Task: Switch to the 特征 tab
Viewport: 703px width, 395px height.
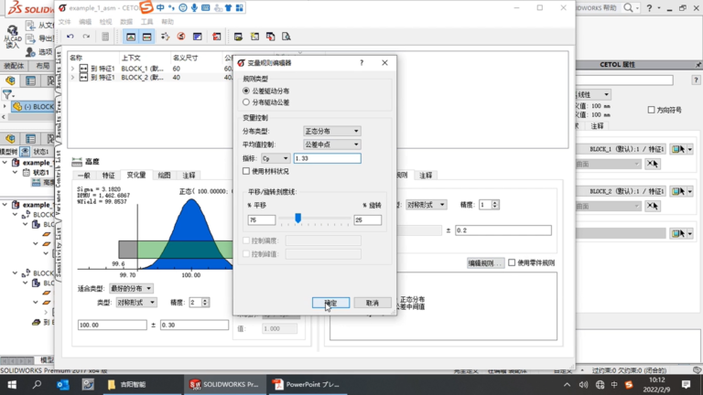Action: pyautogui.click(x=108, y=176)
